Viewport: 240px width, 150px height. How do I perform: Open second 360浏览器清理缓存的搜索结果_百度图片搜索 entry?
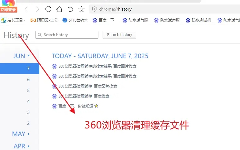pyautogui.click(x=97, y=76)
